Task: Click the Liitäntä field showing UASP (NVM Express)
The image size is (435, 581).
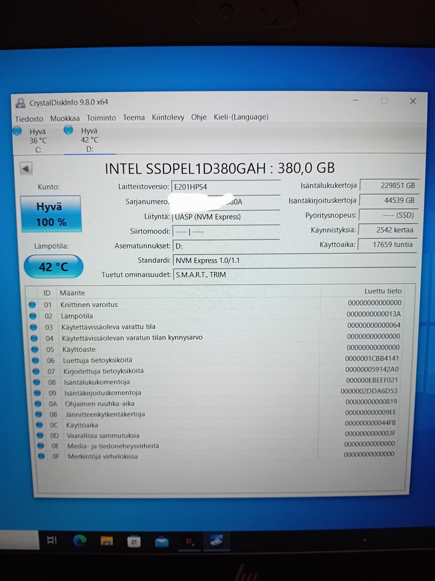Action: [226, 217]
